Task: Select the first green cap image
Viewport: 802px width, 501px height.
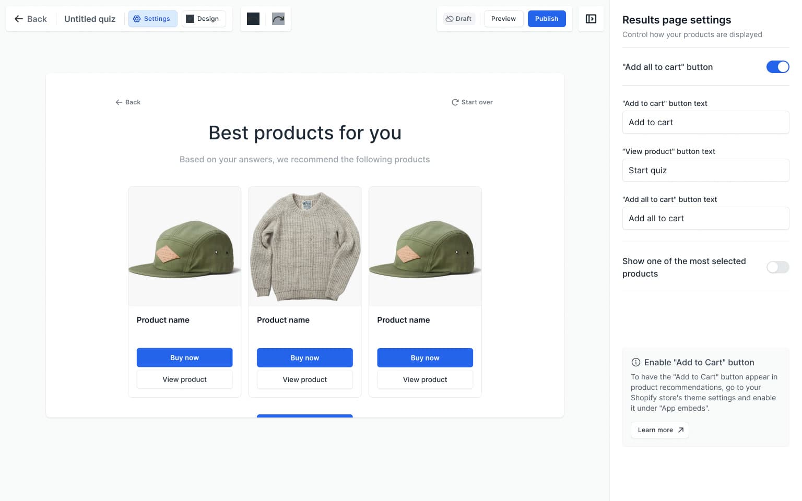Action: pos(184,246)
